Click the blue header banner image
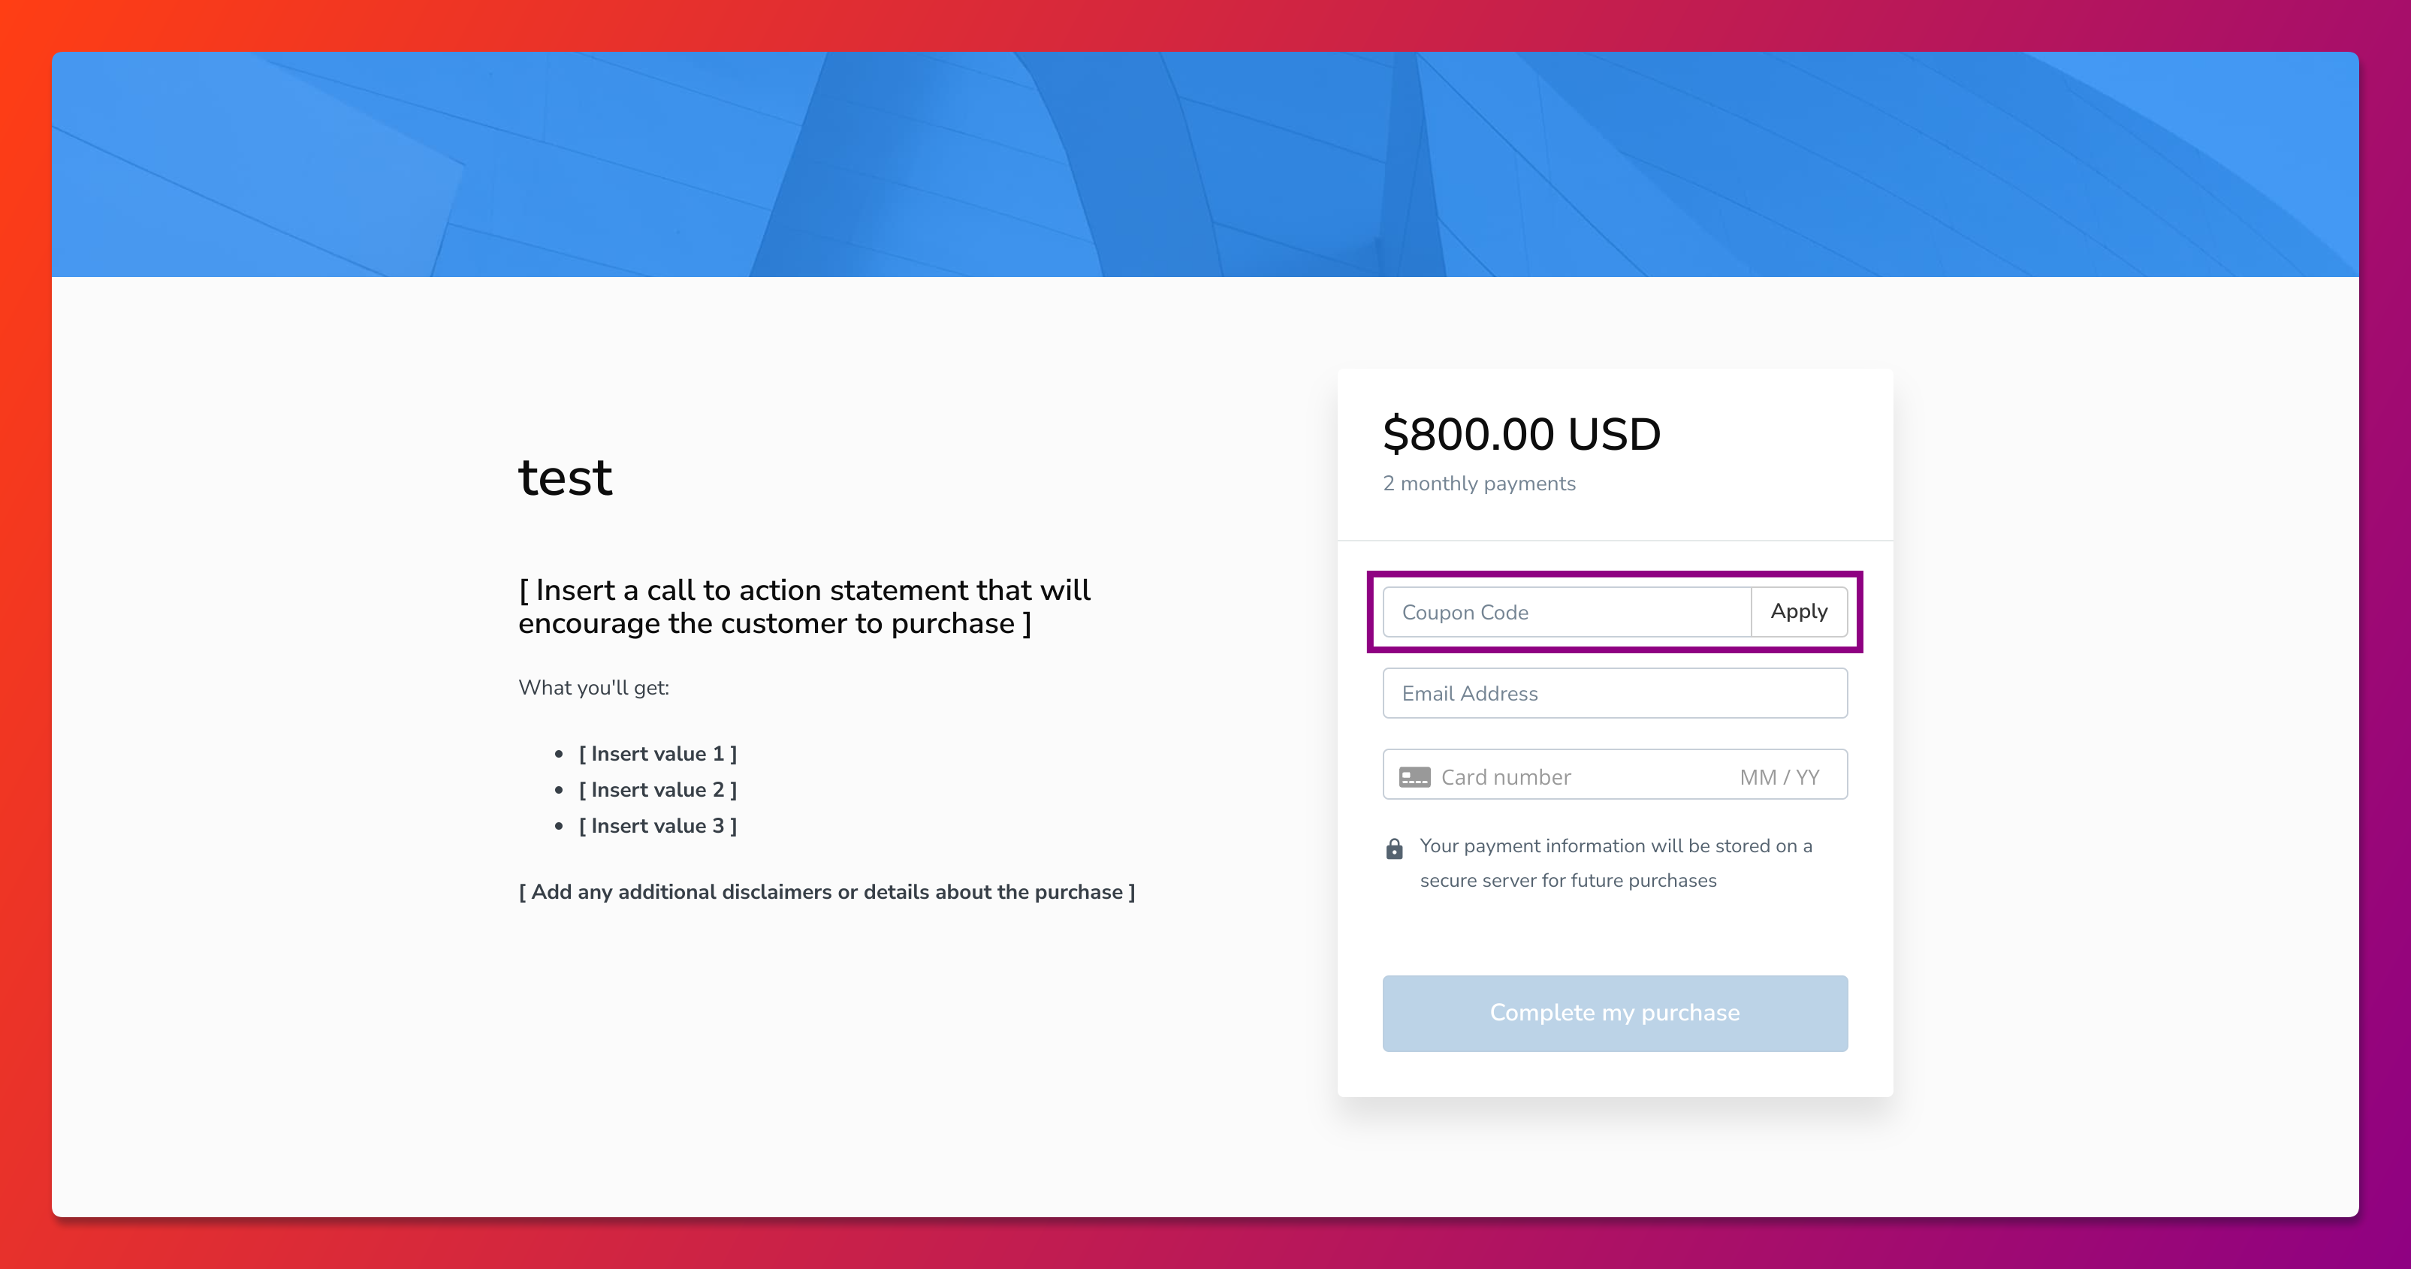This screenshot has height=1269, width=2411. [1205, 164]
